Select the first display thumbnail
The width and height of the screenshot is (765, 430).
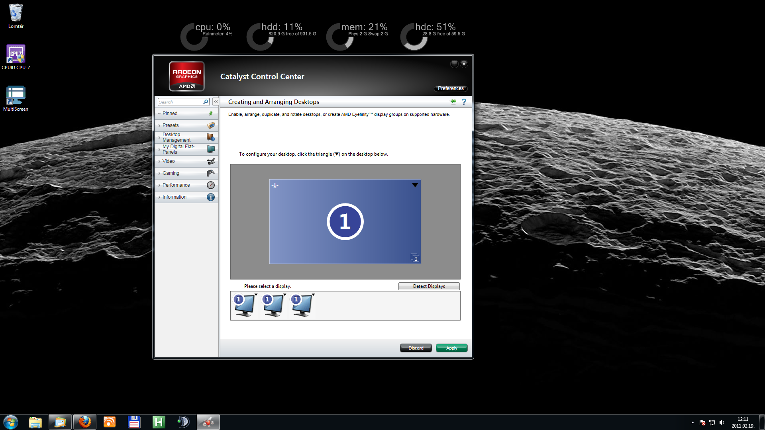pos(244,305)
